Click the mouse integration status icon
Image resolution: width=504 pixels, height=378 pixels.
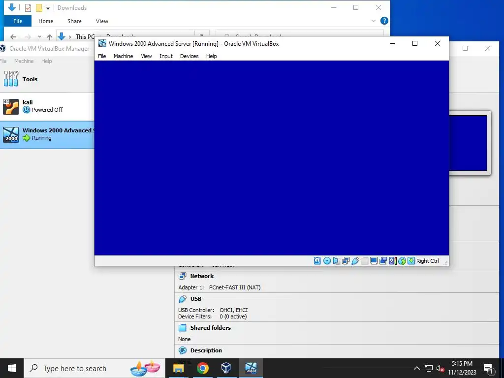[x=402, y=261]
